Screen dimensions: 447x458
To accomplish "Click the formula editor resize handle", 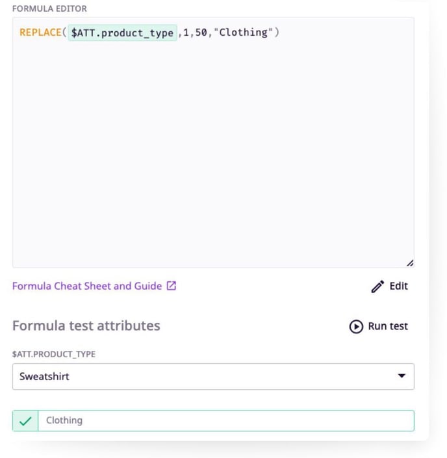I will 409,263.
